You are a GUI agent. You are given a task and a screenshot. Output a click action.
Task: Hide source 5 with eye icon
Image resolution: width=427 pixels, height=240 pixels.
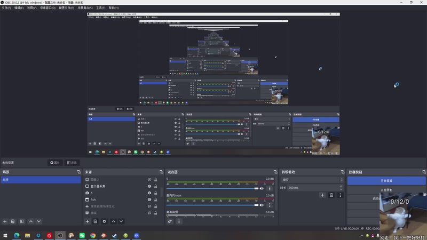tap(149, 193)
